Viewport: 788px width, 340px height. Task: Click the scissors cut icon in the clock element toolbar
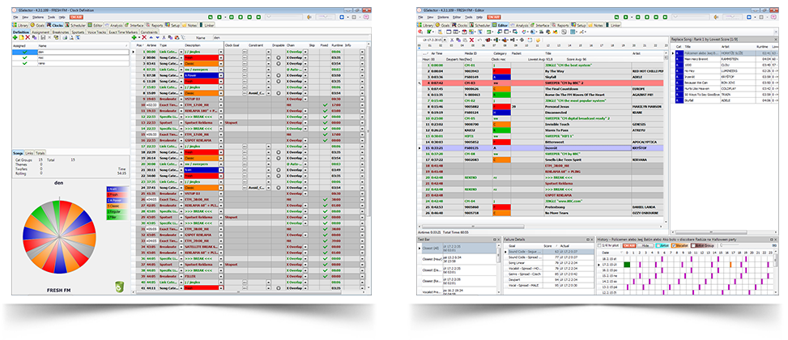pyautogui.click(x=164, y=38)
